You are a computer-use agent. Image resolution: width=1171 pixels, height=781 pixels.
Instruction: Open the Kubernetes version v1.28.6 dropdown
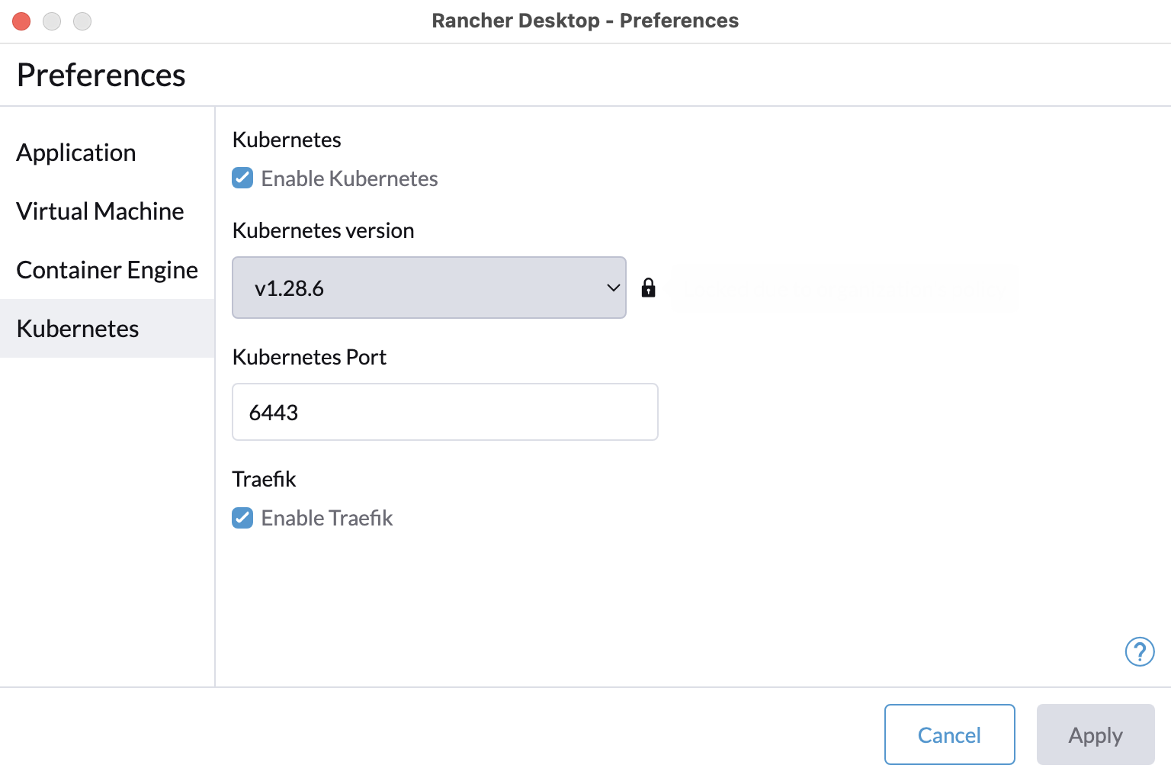click(429, 288)
